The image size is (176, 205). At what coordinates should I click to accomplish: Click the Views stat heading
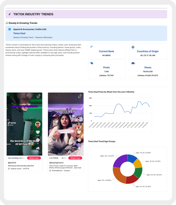(148, 67)
